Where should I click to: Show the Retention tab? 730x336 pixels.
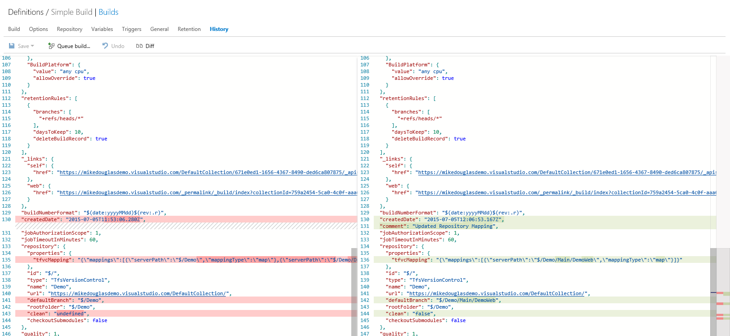tap(189, 29)
